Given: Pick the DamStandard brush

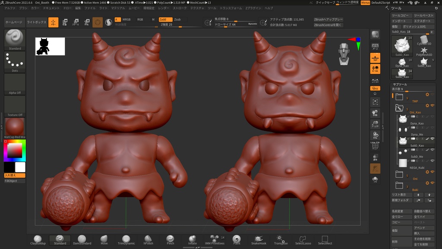Looking at the screenshot, I should click(x=82, y=240).
